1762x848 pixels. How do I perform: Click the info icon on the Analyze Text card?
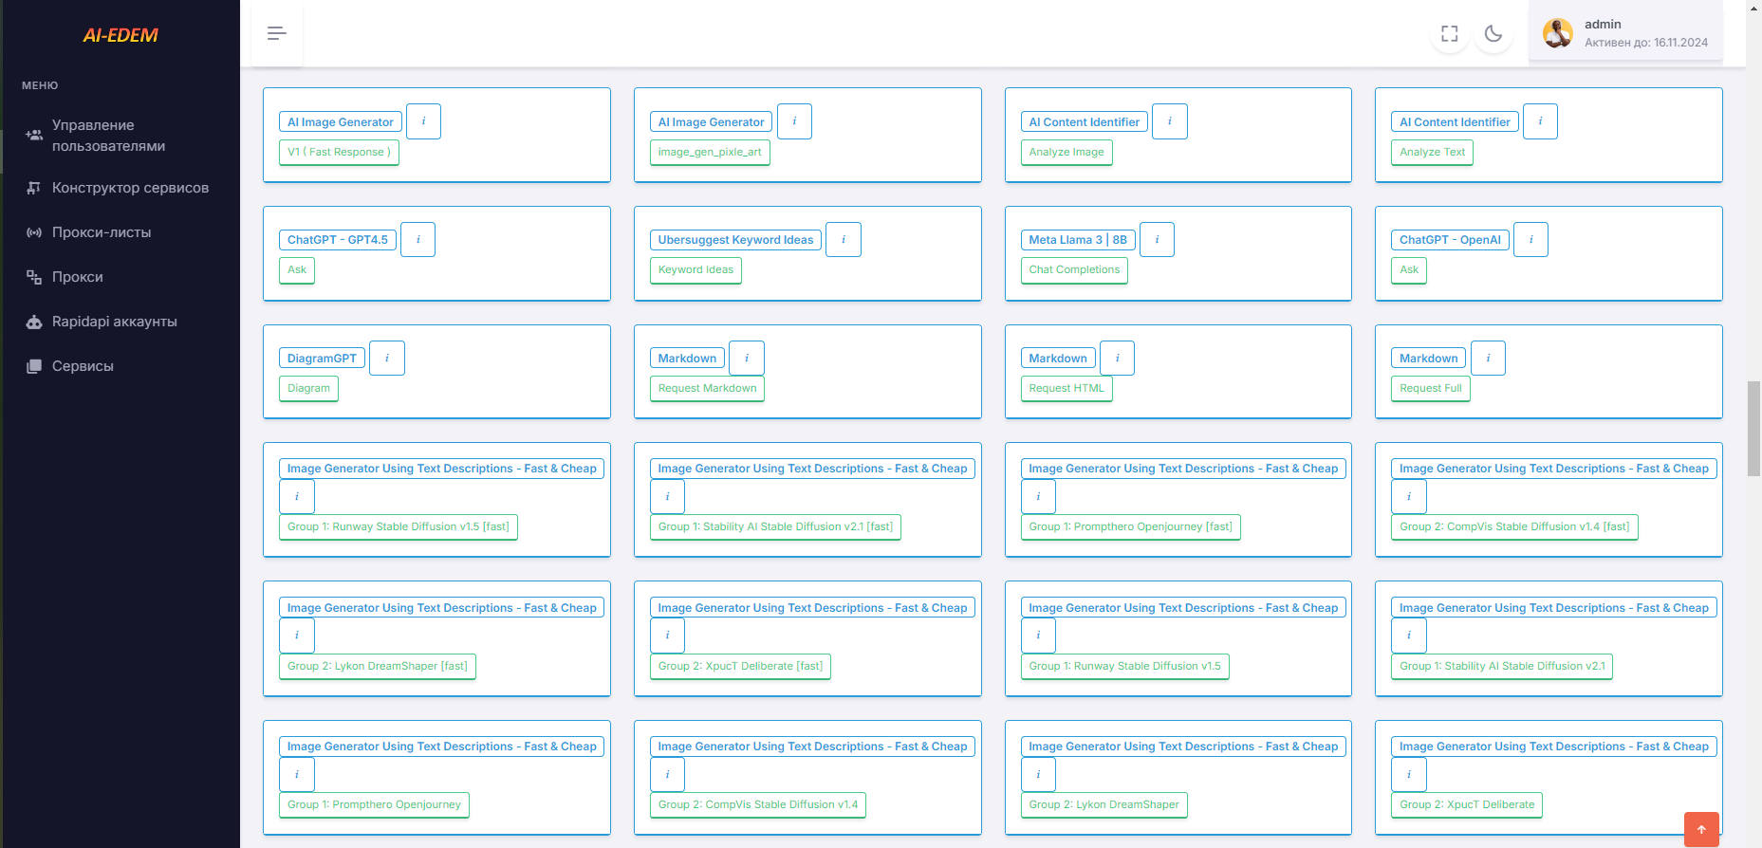pyautogui.click(x=1540, y=121)
